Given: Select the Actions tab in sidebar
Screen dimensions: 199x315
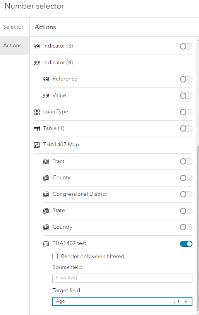Looking at the screenshot, I should click(x=12, y=46).
